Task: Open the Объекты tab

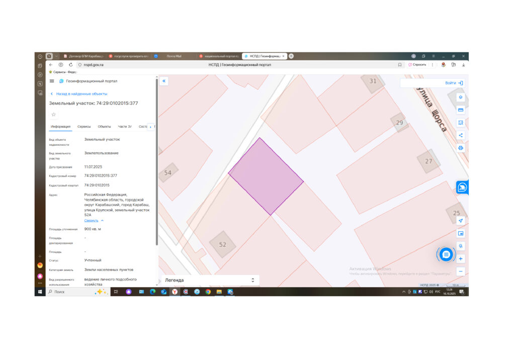Action: point(104,127)
